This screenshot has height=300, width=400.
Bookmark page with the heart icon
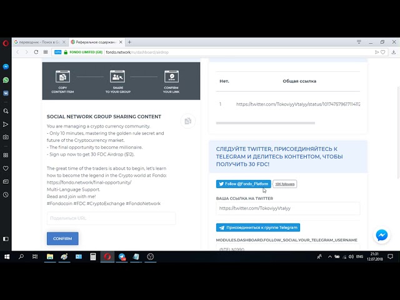tap(383, 52)
